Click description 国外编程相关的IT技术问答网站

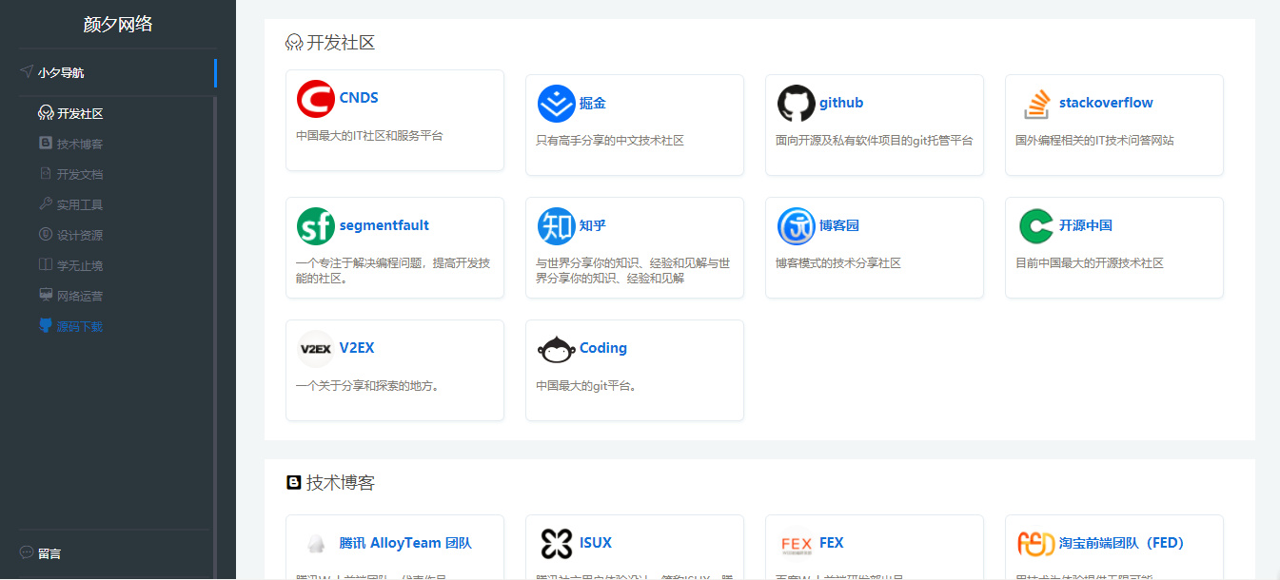(x=1094, y=141)
